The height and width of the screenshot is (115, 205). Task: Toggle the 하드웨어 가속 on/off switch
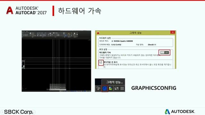pyautogui.click(x=165, y=52)
